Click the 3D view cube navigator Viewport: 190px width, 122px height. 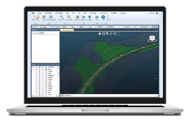tap(152, 39)
